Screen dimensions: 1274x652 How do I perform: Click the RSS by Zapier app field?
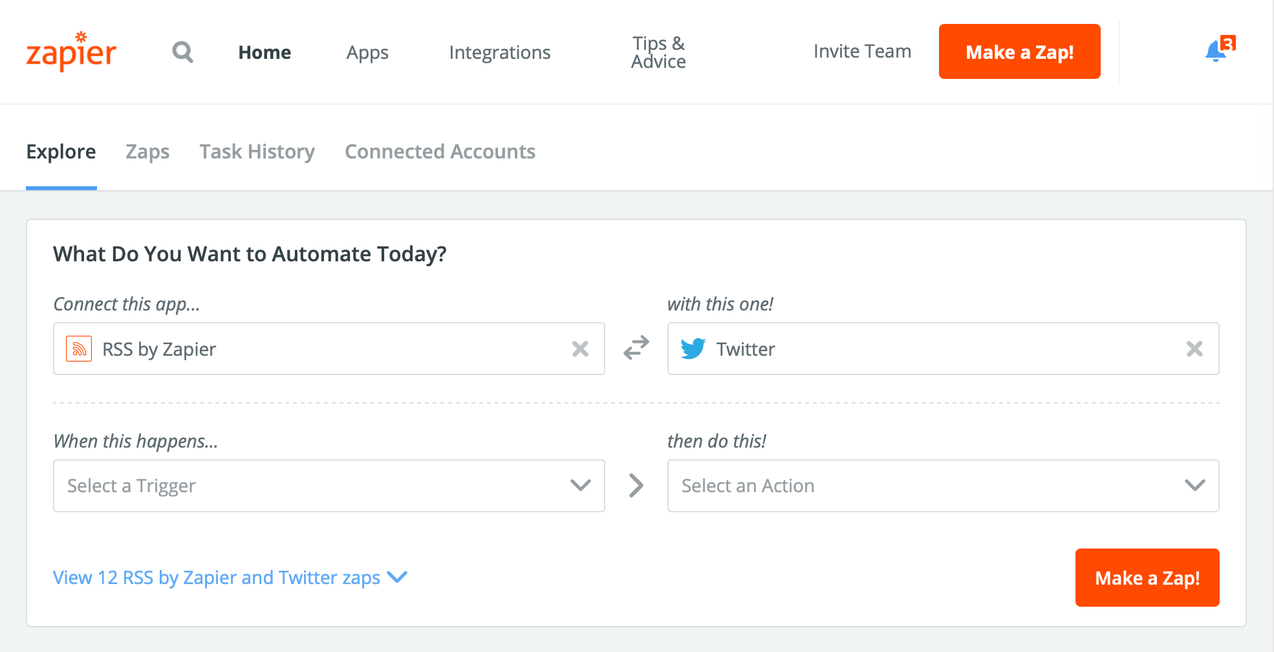[329, 349]
